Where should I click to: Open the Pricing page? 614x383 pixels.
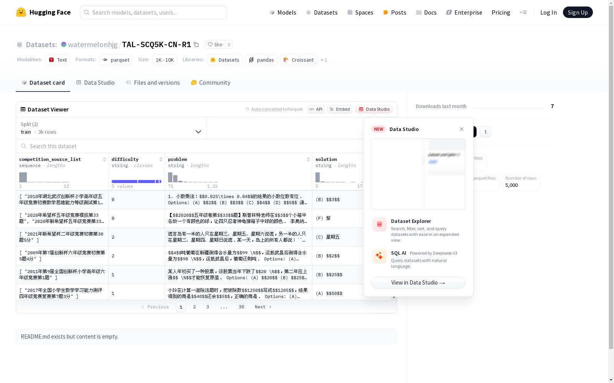(x=501, y=12)
